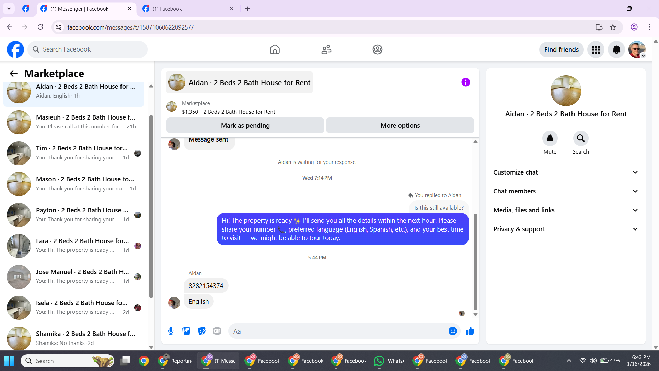The image size is (659, 371).
Task: Click the voice clip microphone icon
Action: (x=171, y=331)
